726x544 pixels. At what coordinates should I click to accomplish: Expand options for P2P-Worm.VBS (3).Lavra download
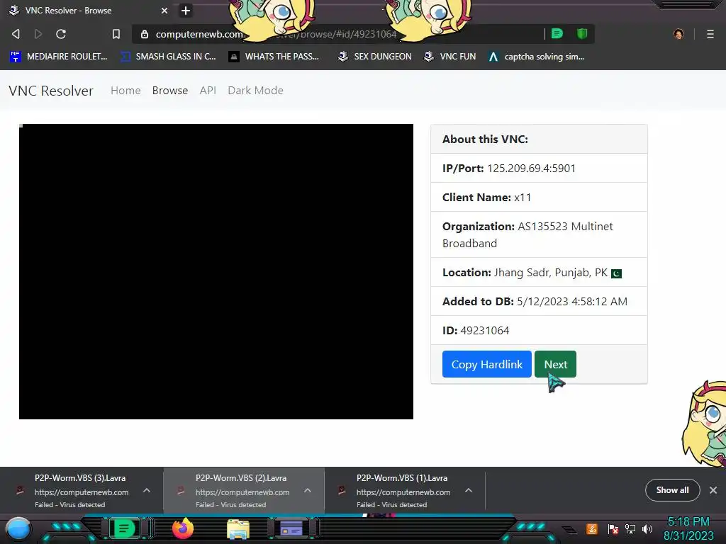[x=146, y=490]
